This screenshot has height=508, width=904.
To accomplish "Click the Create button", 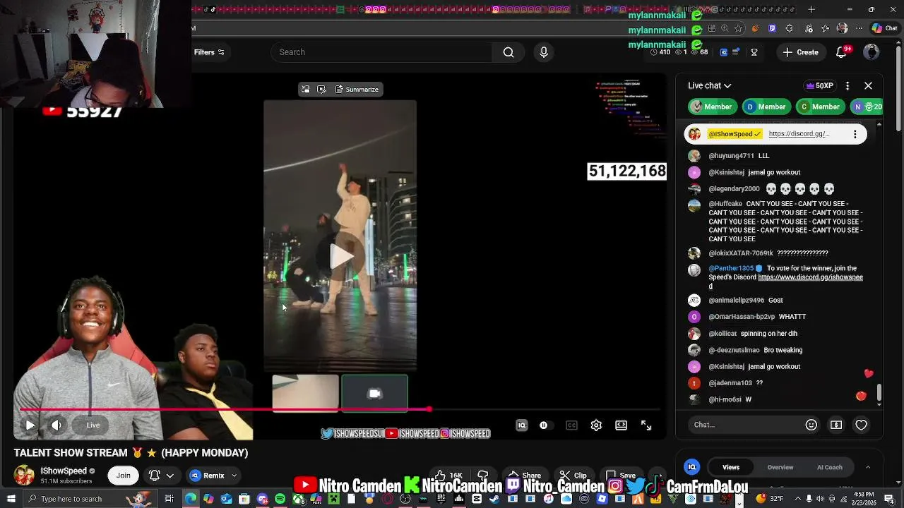I will (801, 52).
